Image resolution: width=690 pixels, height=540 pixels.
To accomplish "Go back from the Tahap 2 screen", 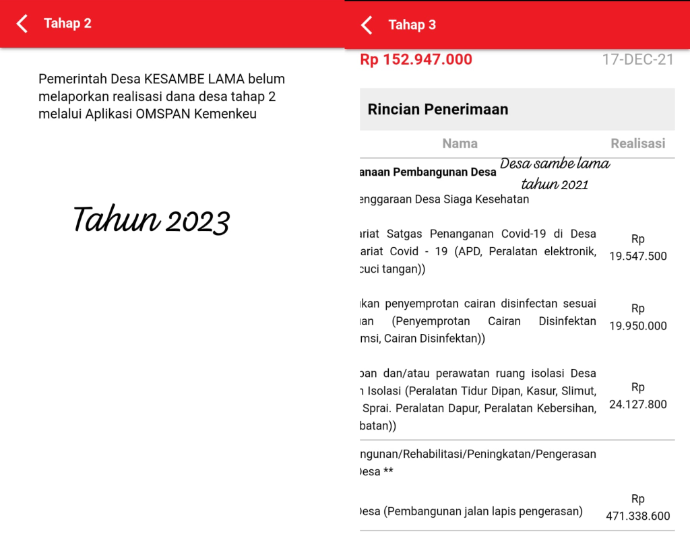I will point(22,24).
